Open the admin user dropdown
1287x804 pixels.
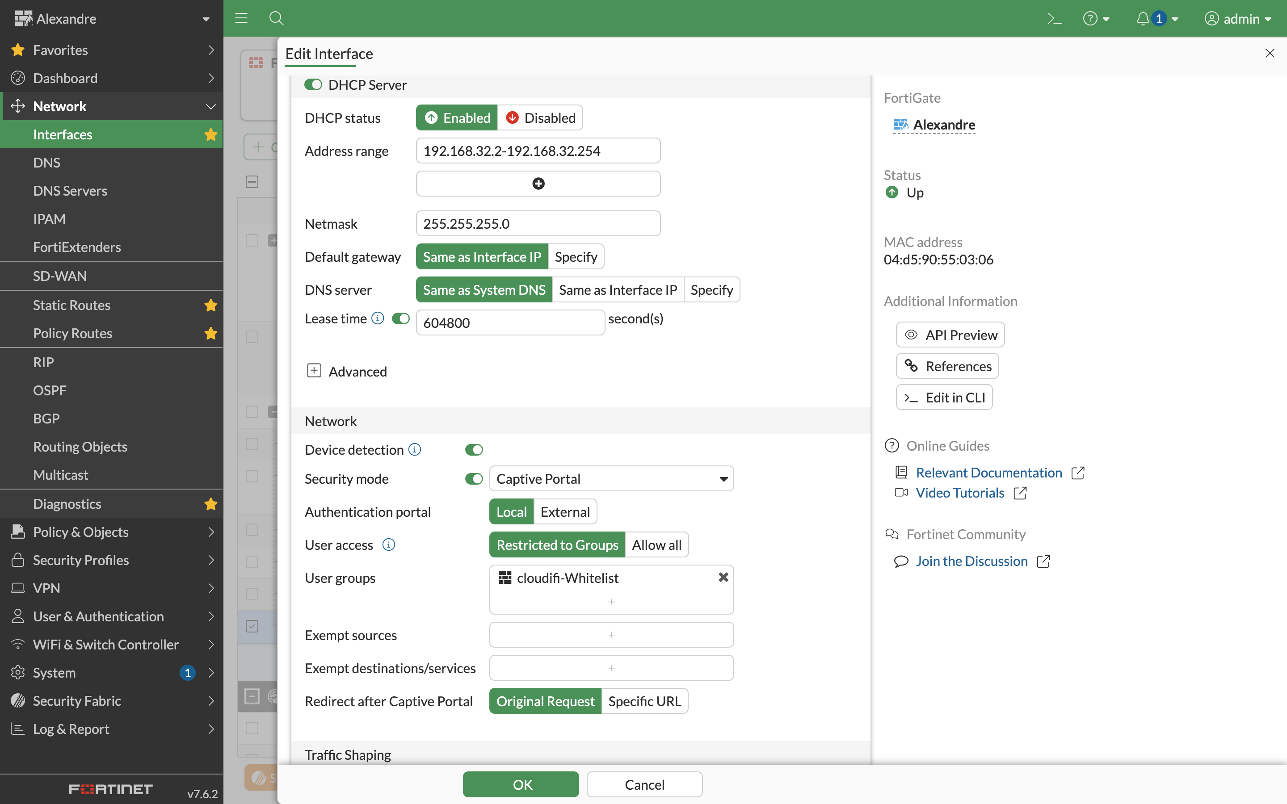pos(1237,19)
